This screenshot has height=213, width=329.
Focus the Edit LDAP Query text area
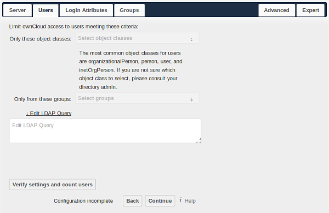[x=105, y=131]
